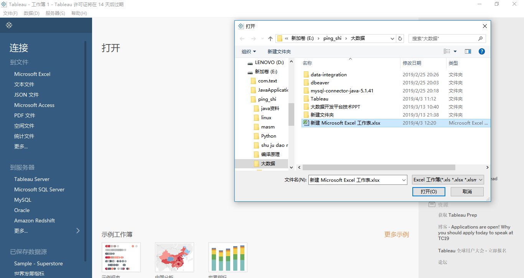Open 文件(F) menu

click(10, 13)
